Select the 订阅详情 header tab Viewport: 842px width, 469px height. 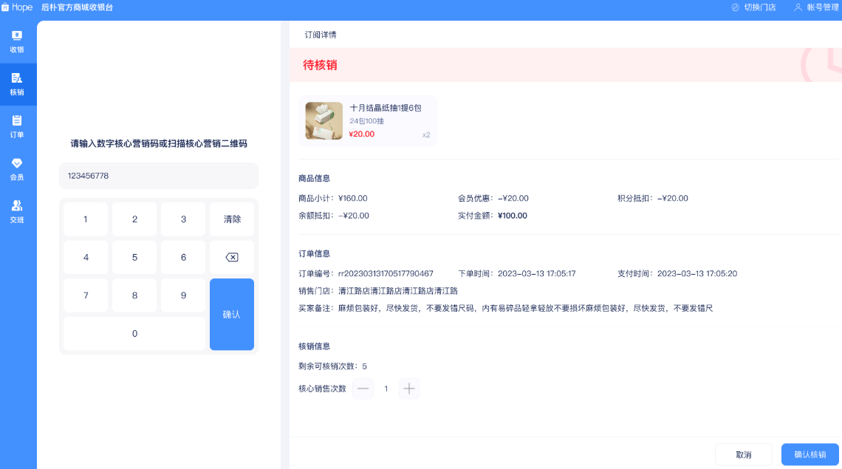(321, 35)
